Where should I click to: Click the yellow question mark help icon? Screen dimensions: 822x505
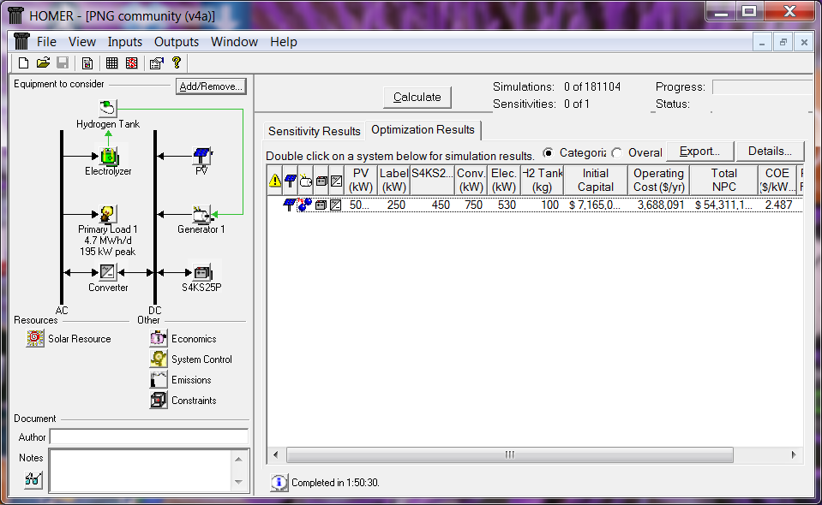[x=177, y=63]
